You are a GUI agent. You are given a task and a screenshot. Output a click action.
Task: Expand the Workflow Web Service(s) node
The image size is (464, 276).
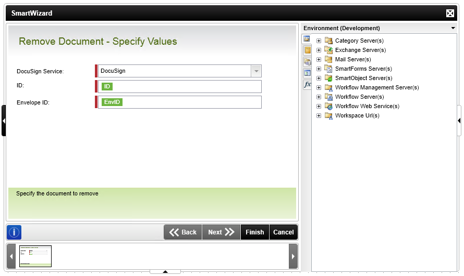[x=319, y=106]
